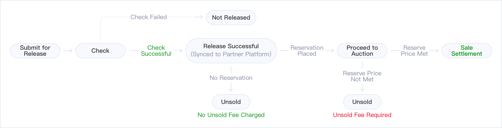Click the down arrow below No Reservation

(x=231, y=87)
